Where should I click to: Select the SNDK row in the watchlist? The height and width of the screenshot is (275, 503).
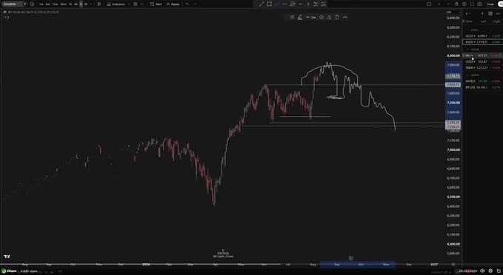tap(483, 68)
